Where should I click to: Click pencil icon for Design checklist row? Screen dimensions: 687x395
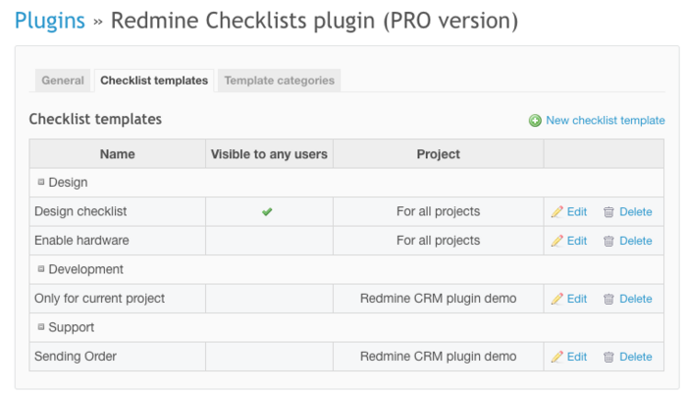pyautogui.click(x=557, y=211)
